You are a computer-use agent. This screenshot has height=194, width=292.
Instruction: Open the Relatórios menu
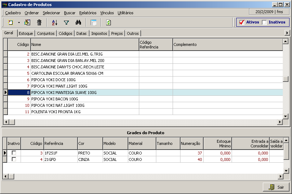point(88,13)
